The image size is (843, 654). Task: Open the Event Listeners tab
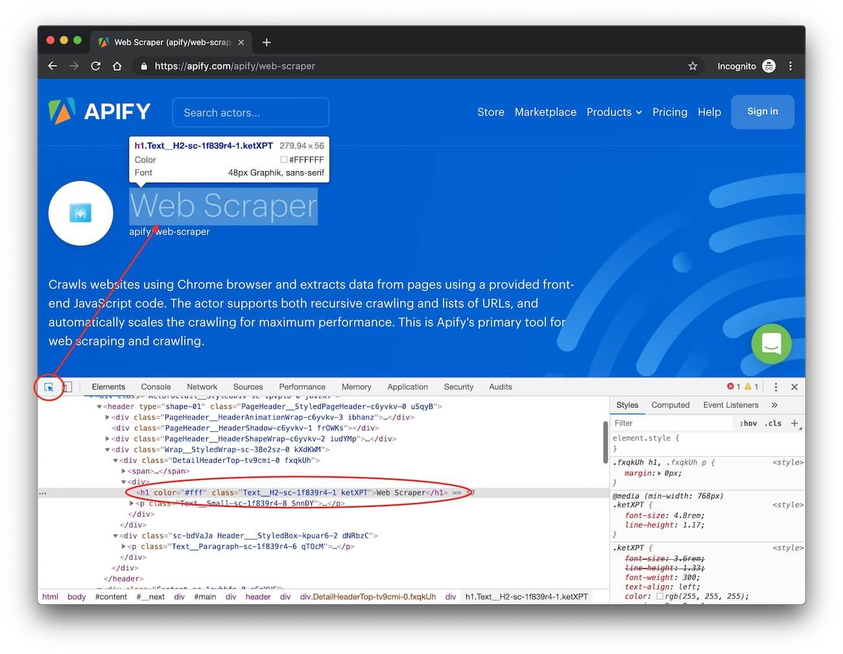[x=731, y=405]
